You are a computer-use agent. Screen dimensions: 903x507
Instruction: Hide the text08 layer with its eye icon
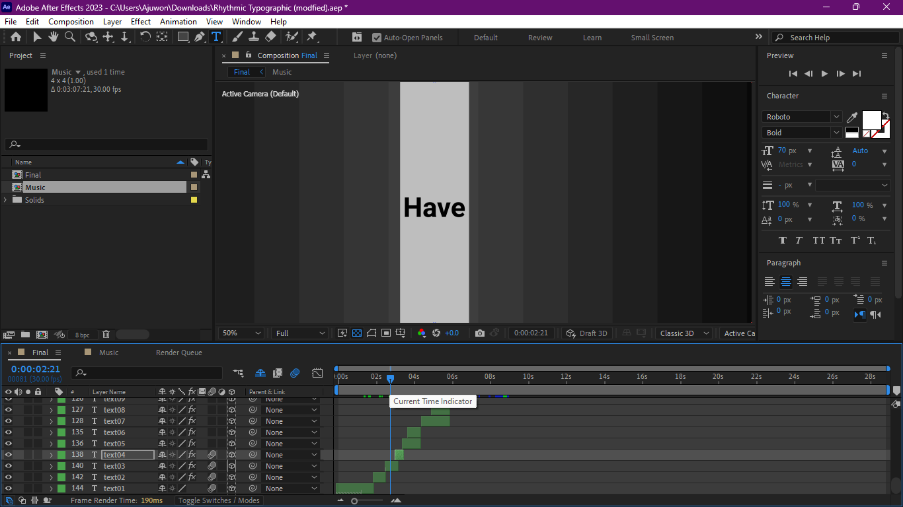(9, 410)
